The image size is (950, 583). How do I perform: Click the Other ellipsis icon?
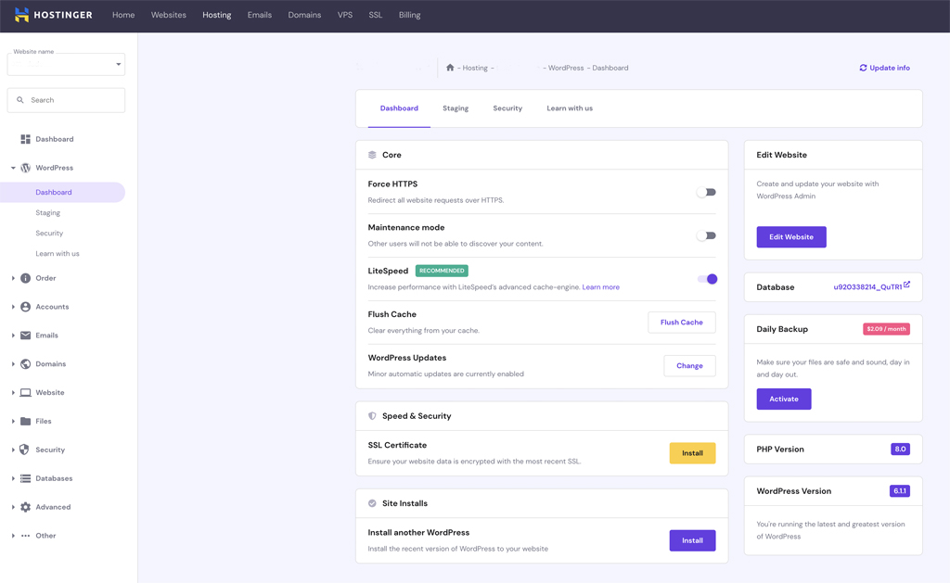(25, 536)
